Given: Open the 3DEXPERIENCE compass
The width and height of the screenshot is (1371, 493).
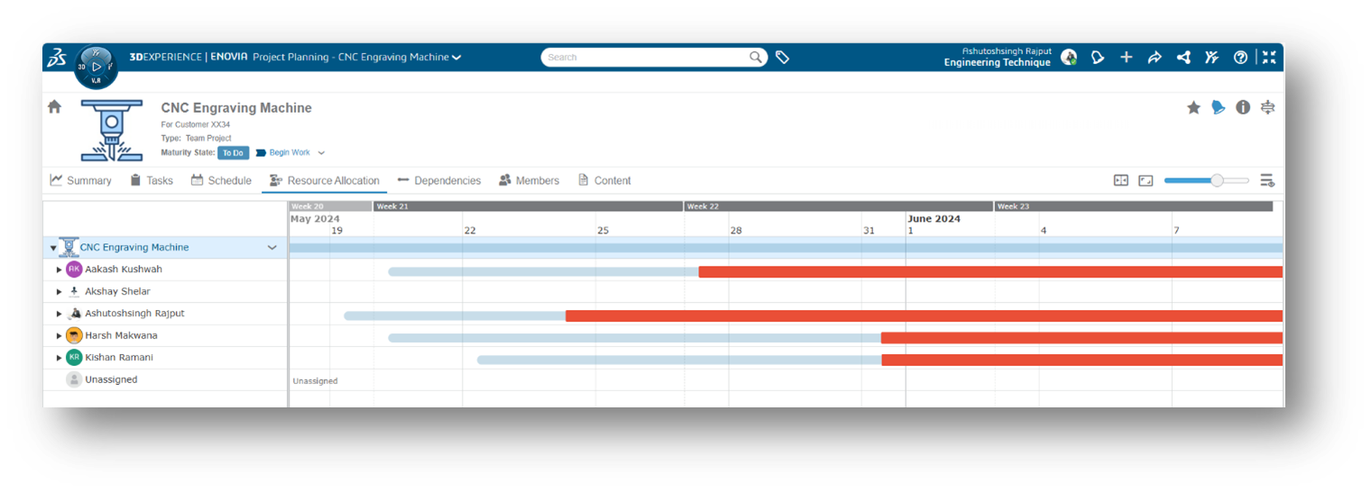Looking at the screenshot, I should (x=96, y=66).
